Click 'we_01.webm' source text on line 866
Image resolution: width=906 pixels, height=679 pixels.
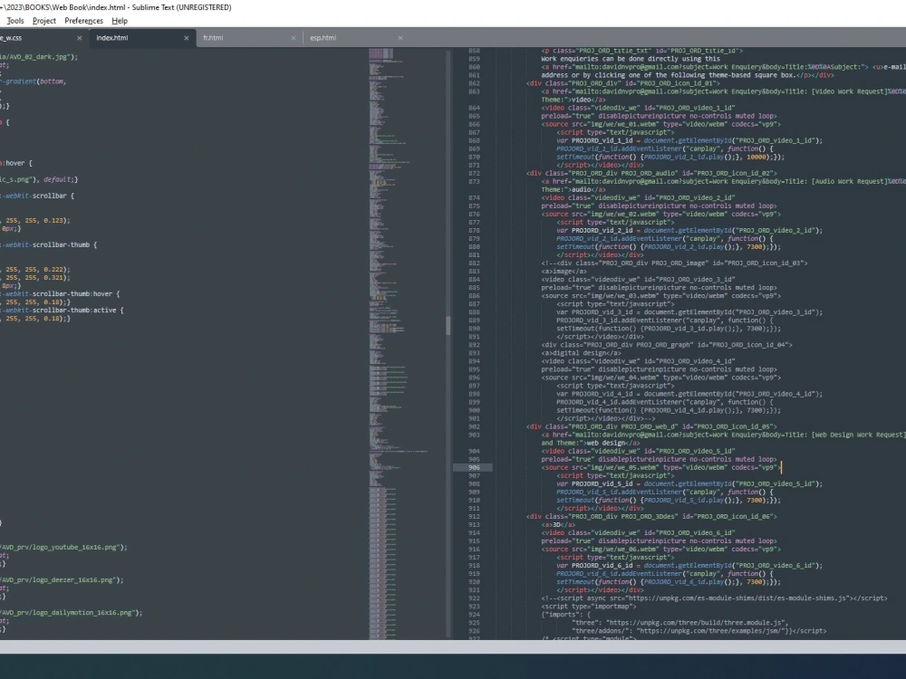point(637,124)
